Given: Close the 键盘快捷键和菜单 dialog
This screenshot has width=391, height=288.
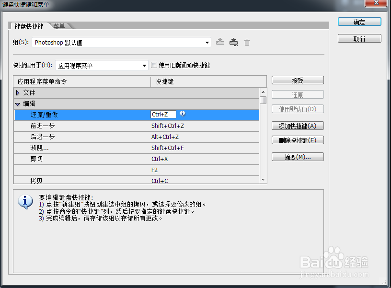Looking at the screenshot, I should click(x=376, y=3).
